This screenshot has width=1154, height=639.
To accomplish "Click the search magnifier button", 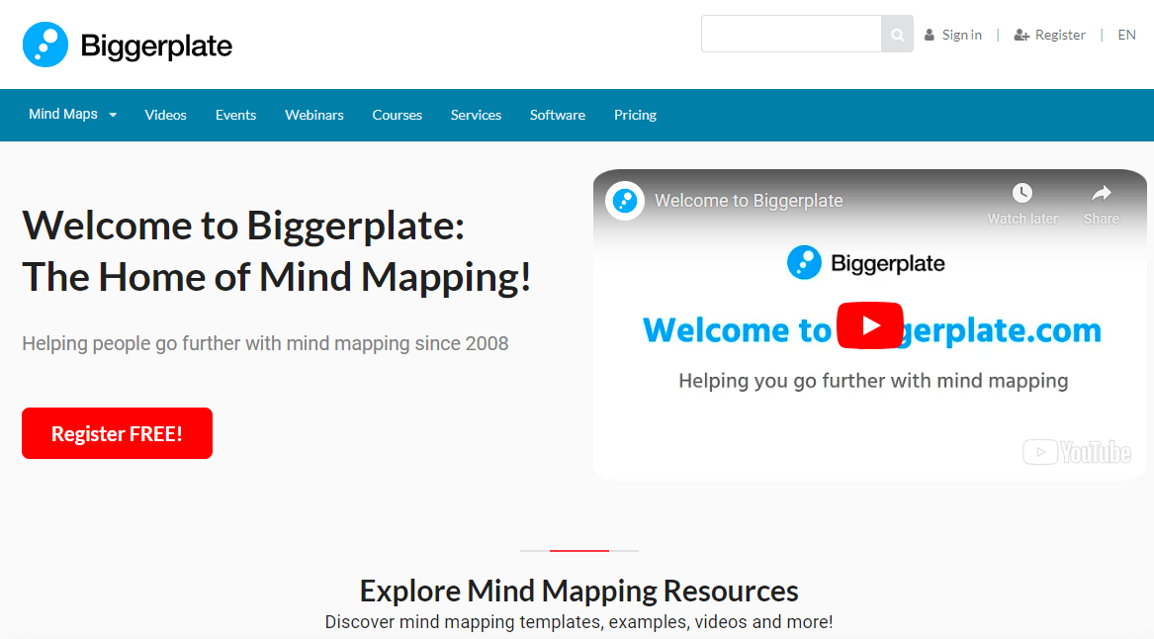I will 897,35.
